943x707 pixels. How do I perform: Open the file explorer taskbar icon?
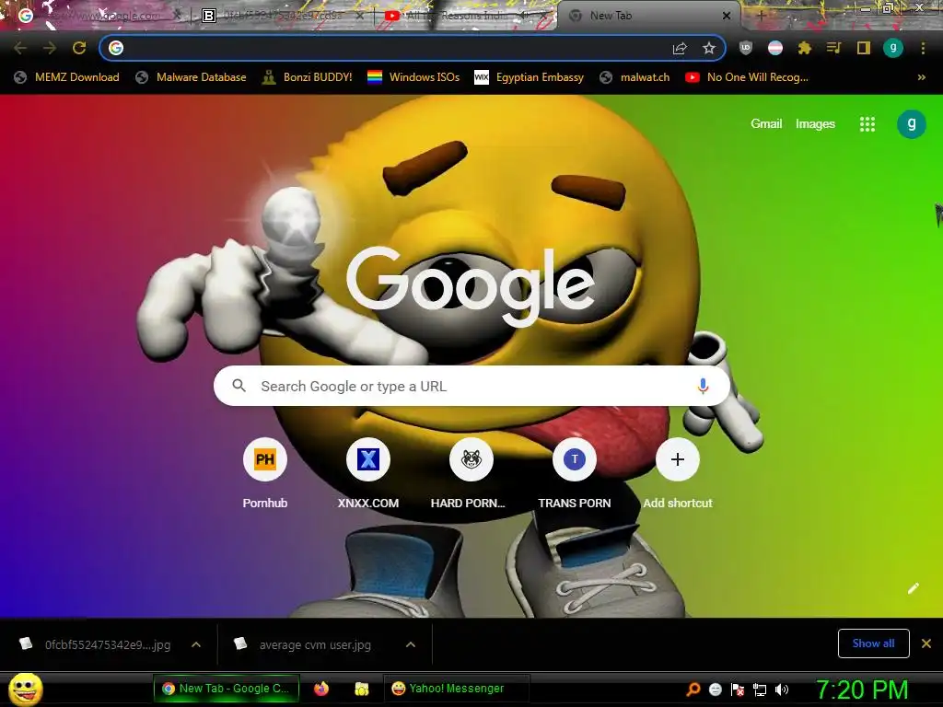361,689
